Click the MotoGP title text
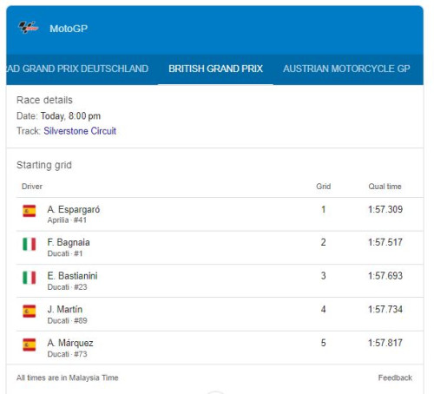The width and height of the screenshot is (434, 394). point(69,29)
